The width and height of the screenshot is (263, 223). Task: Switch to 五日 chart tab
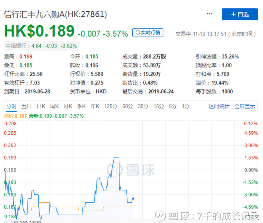coord(26,106)
